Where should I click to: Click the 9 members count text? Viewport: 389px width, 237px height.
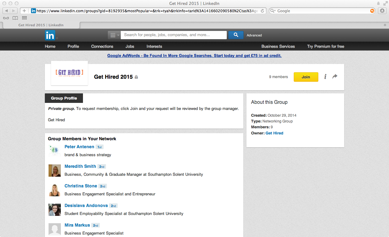coord(278,77)
